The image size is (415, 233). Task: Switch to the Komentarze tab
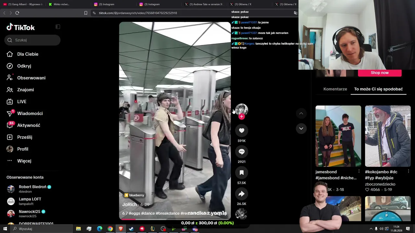tap(335, 89)
